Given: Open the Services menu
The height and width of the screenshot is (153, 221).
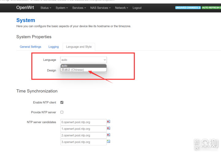Looking at the screenshot, I should click(79, 8).
